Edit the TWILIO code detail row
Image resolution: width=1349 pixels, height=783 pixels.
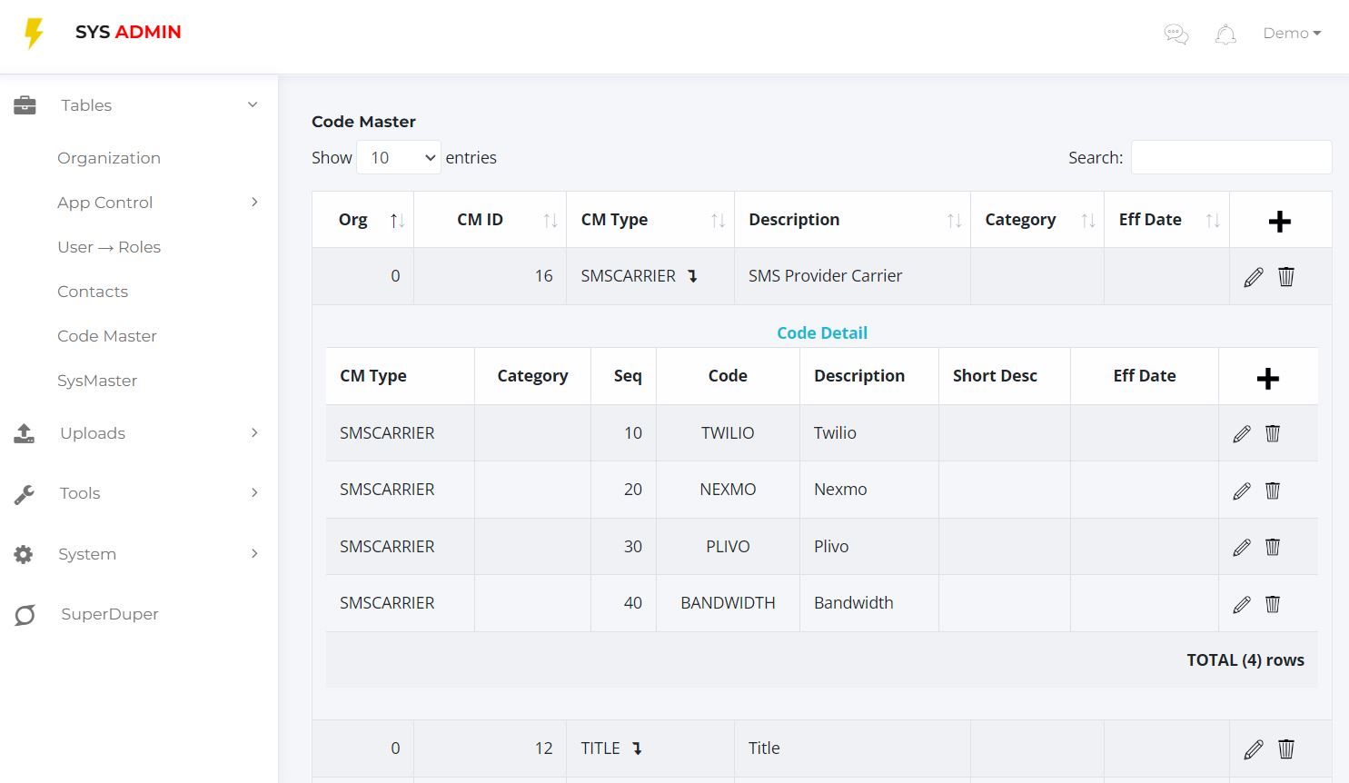1242,434
